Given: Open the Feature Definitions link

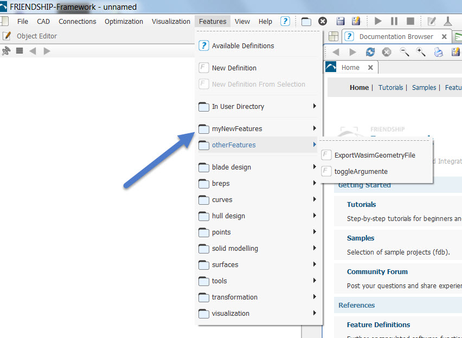Looking at the screenshot, I should tap(378, 324).
